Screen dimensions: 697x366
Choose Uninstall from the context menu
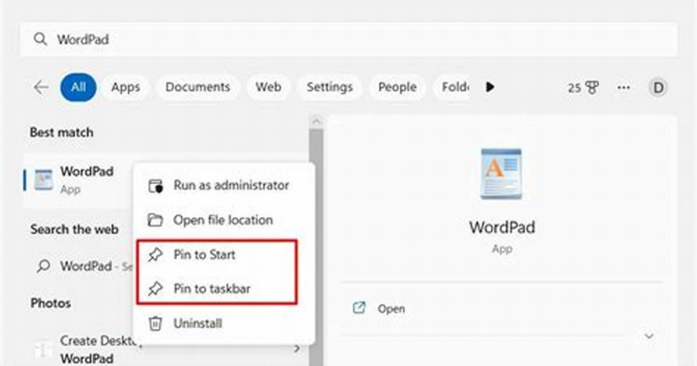[x=225, y=323]
